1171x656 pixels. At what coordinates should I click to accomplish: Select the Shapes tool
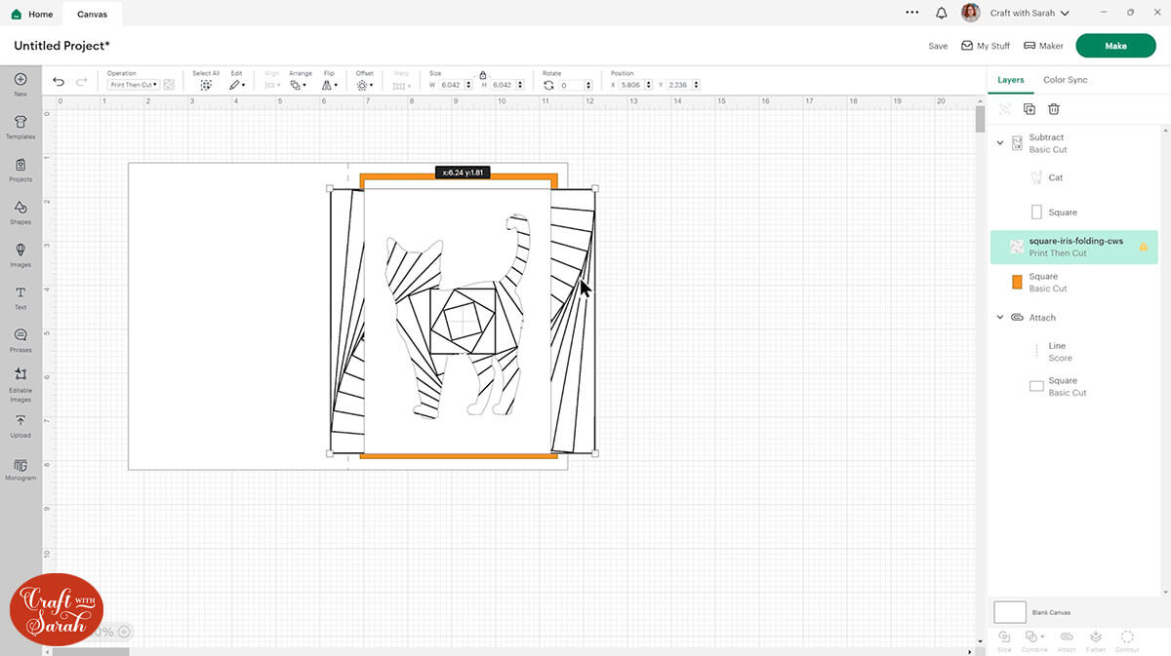tap(20, 212)
